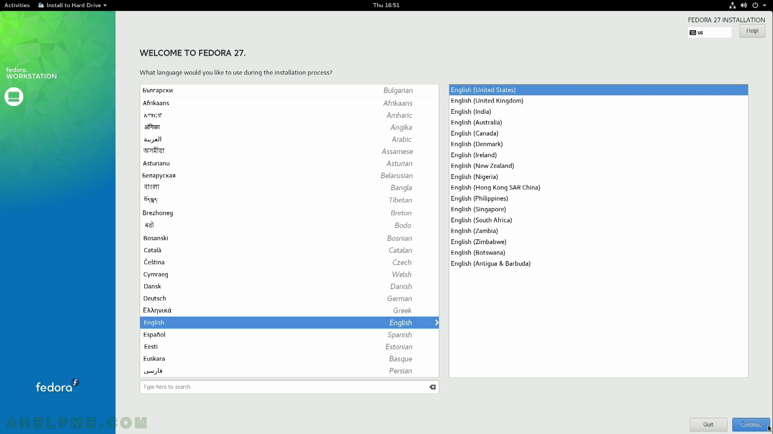The width and height of the screenshot is (773, 434).
Task: Clear search with the backspace icon
Action: pyautogui.click(x=432, y=387)
